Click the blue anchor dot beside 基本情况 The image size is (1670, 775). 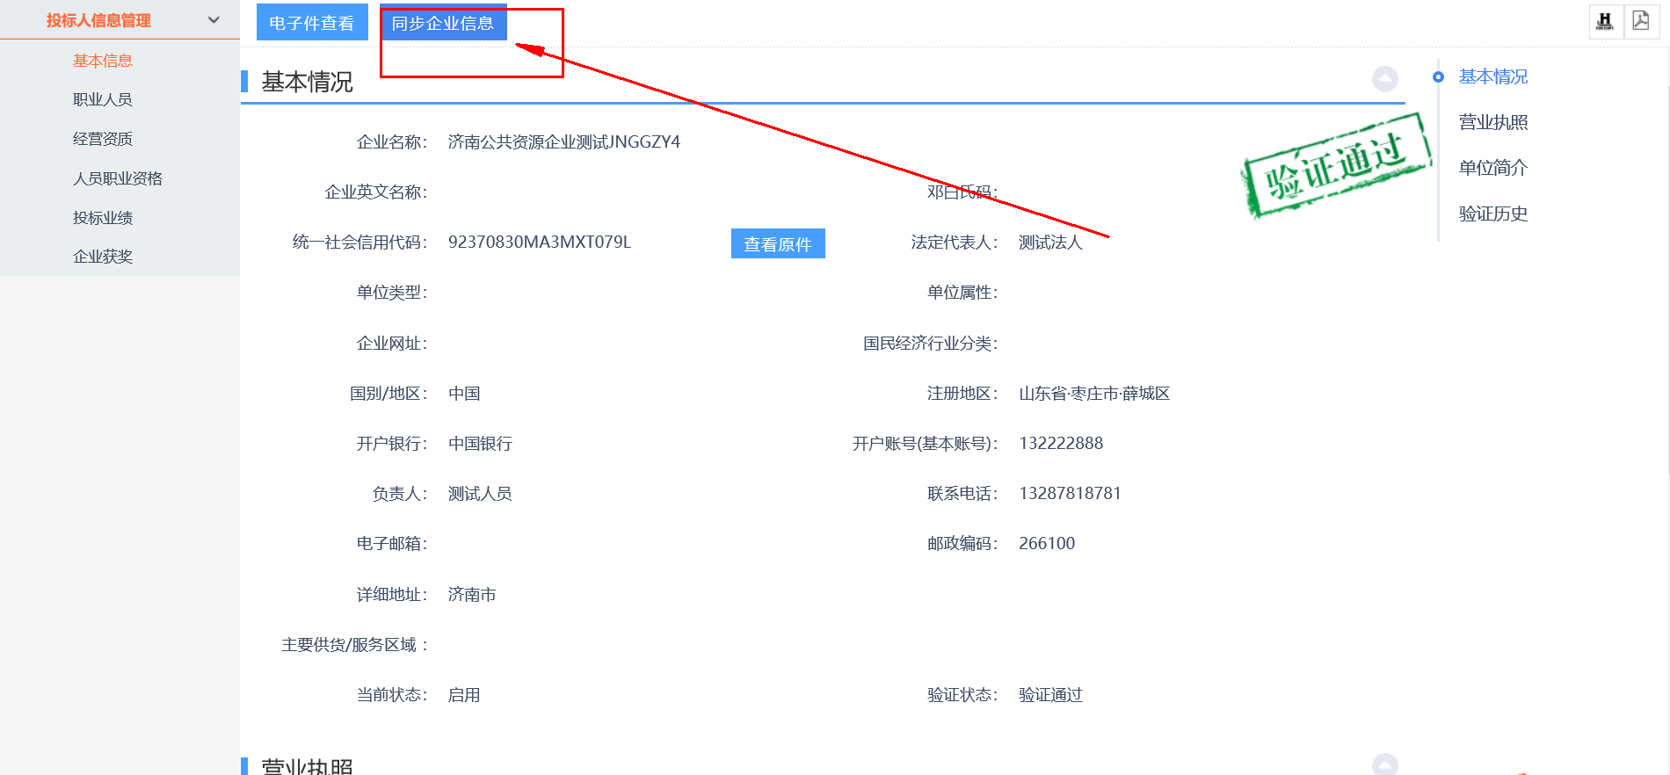pos(1438,77)
